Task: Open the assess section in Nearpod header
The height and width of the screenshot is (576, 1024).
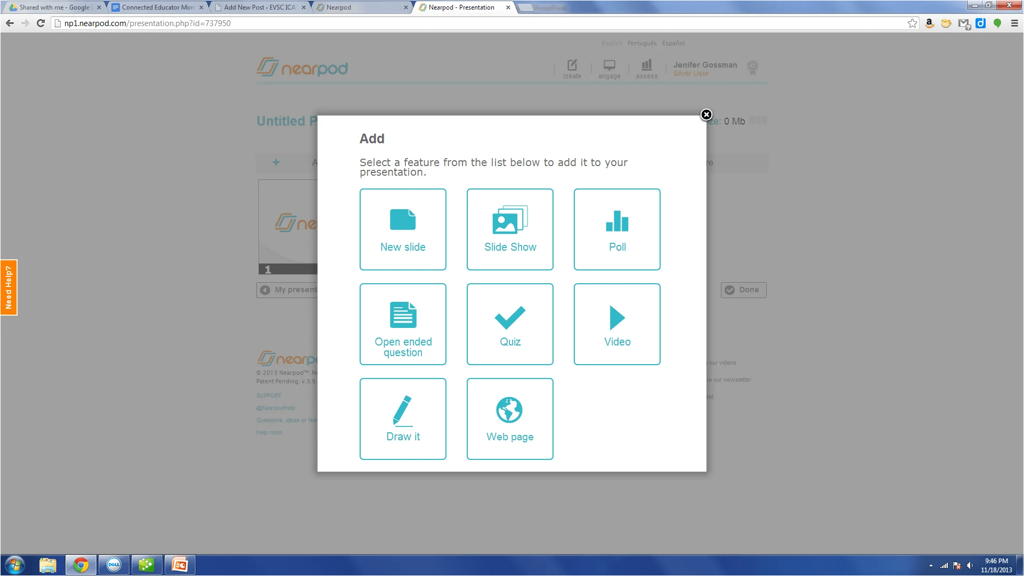Action: (646, 69)
